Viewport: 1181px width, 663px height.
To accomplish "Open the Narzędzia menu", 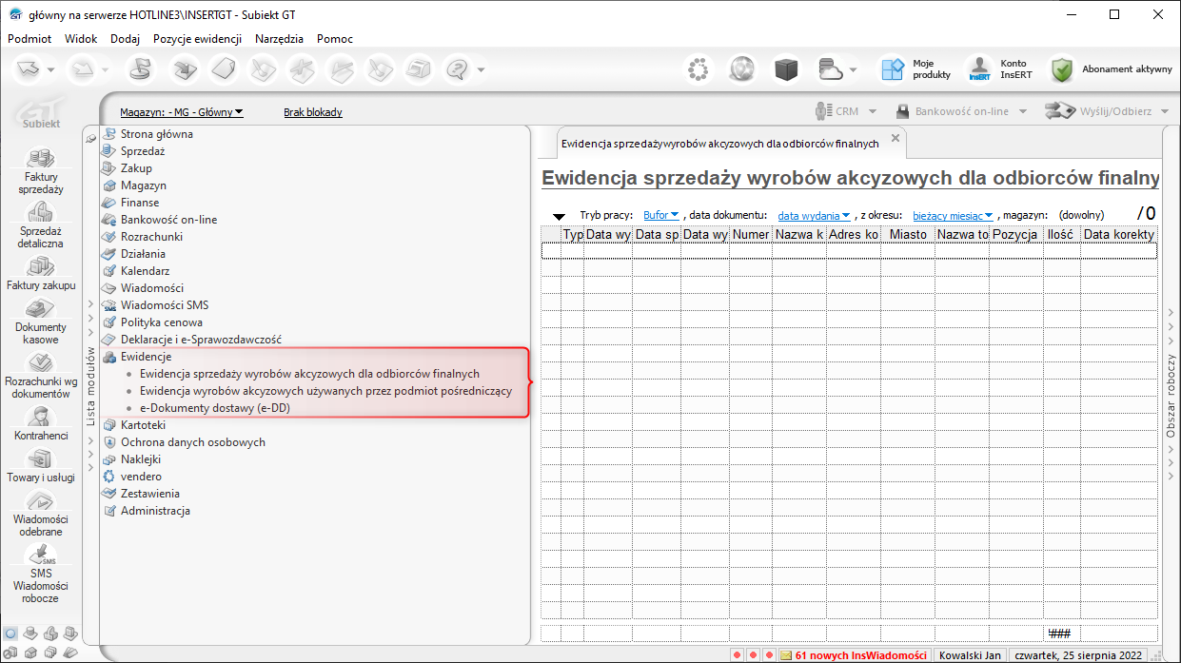I will pos(280,39).
